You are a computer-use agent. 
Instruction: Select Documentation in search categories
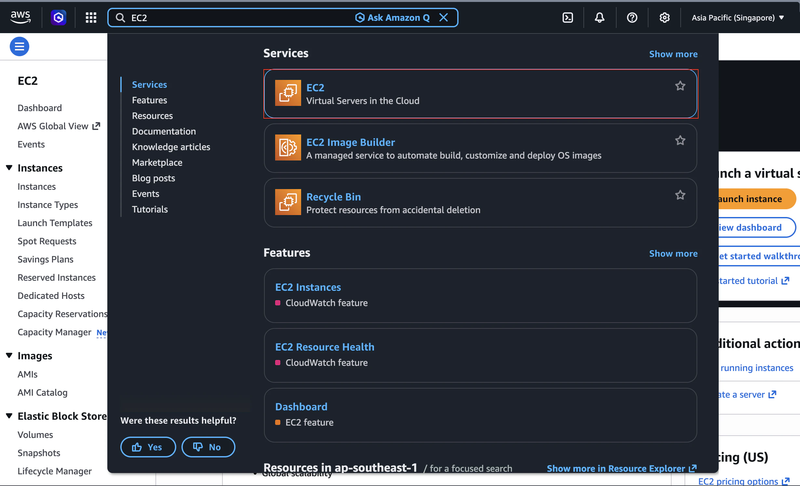click(164, 131)
